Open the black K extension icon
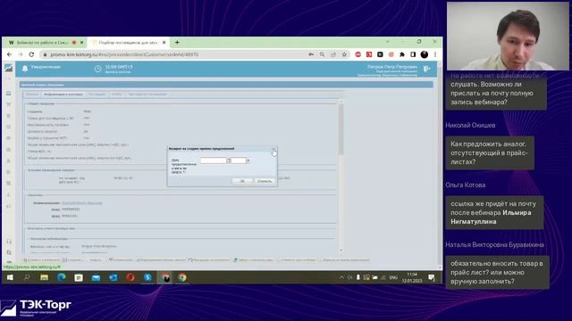This screenshot has height=321, width=572. point(380,54)
